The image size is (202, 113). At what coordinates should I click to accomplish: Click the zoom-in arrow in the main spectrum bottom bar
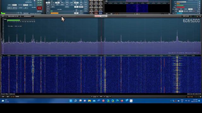point(98,97)
